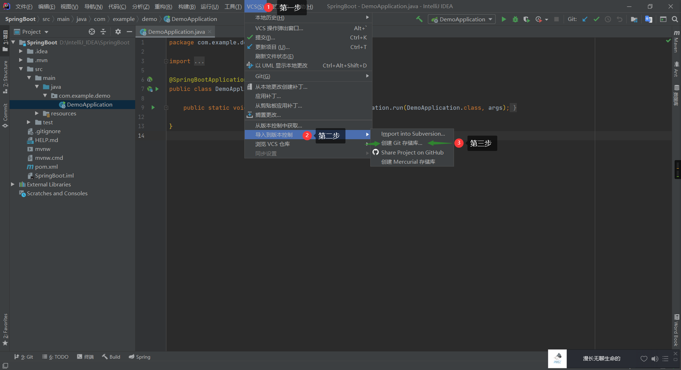
Task: Start debugging with the bug icon
Action: click(515, 19)
